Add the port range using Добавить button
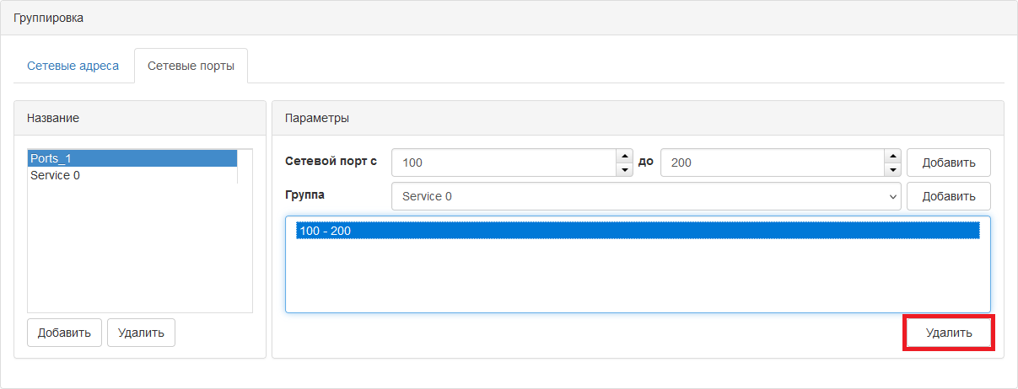The width and height of the screenshot is (1018, 389). click(x=949, y=163)
